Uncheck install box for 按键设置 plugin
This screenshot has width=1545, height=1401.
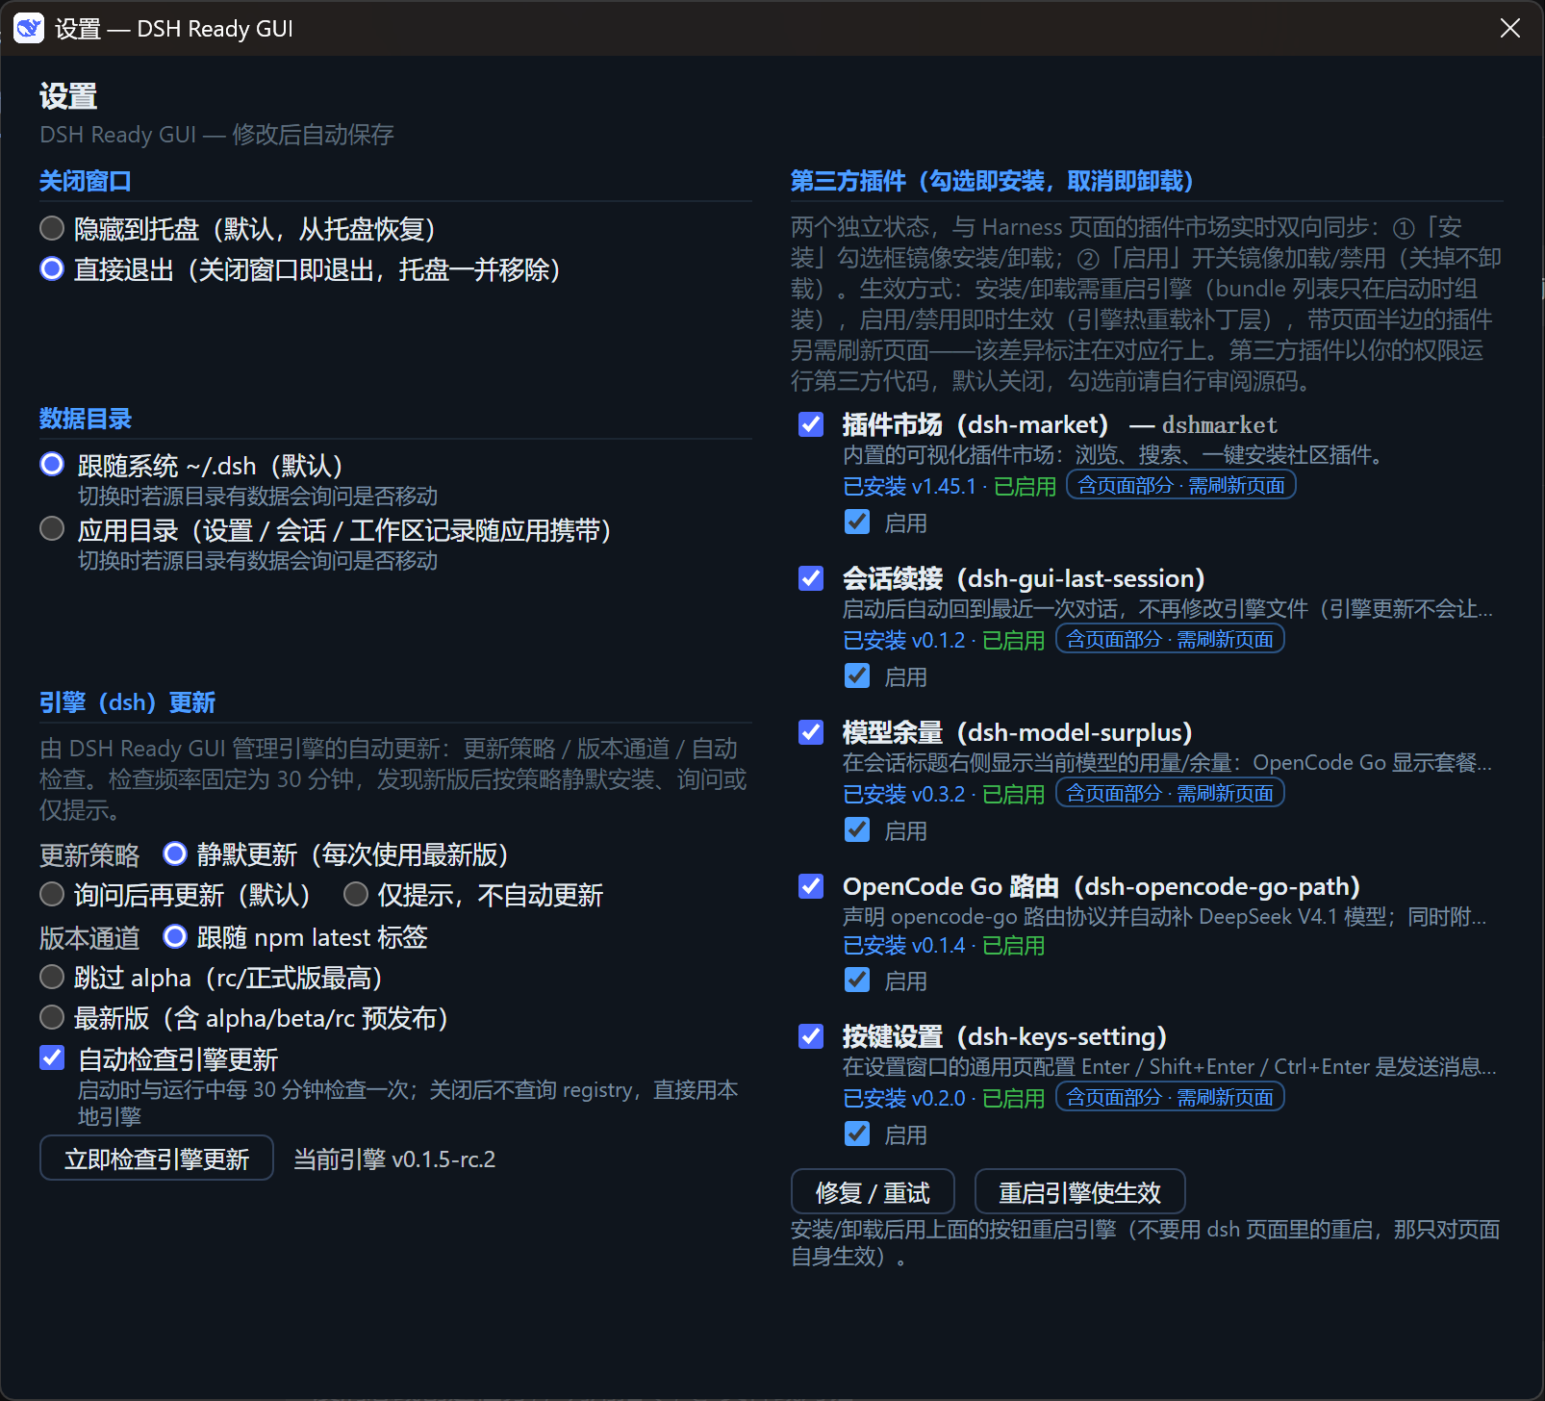tap(811, 1036)
